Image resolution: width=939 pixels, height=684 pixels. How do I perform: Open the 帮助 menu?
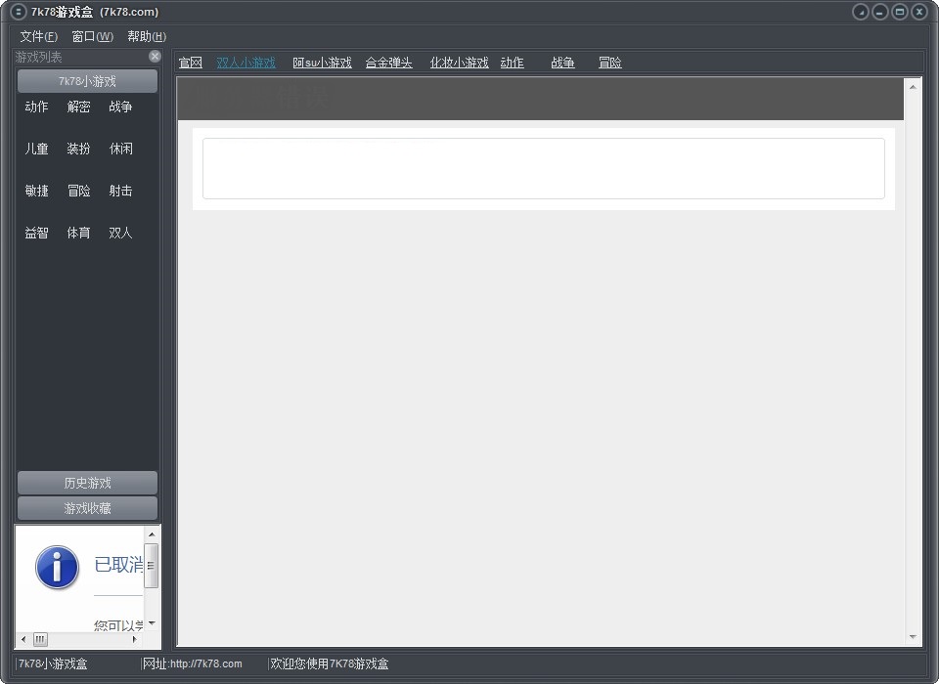coord(146,37)
